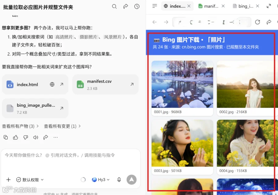
Task: Open the Hy3 model selector dropdown
Action: (x=101, y=180)
